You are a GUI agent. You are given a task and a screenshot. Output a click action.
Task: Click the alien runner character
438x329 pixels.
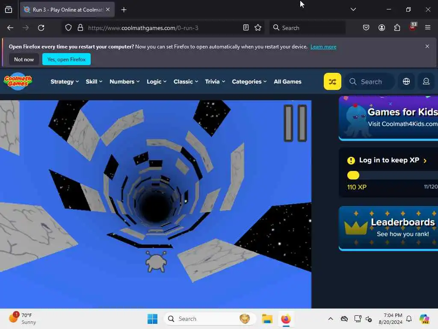click(156, 262)
